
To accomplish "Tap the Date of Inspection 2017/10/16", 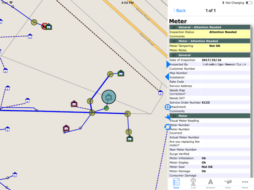I will pyautogui.click(x=211, y=60).
